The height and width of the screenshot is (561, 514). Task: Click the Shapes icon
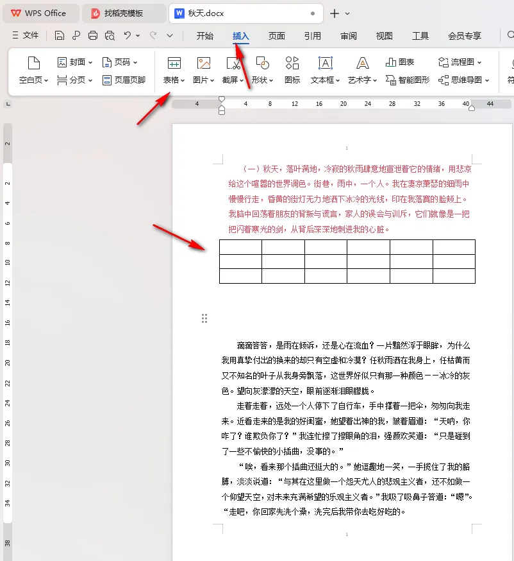[263, 63]
